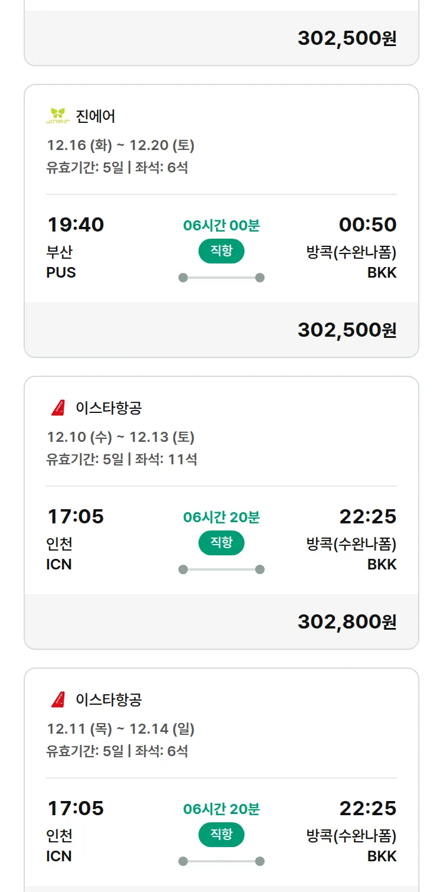Image resolution: width=443 pixels, height=892 pixels.
Task: Tap the 00:50 arrival time at 방콕
Action: tap(367, 224)
